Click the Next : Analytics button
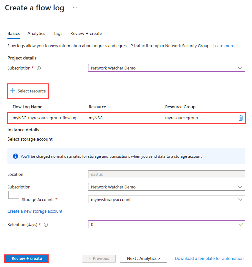Screen dimensions: 252x267 [143, 259]
